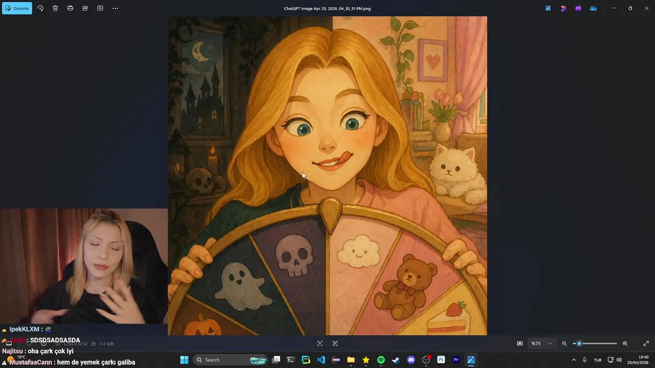Click the zoom in magnifier icon
This screenshot has height=368, width=655.
[625, 343]
